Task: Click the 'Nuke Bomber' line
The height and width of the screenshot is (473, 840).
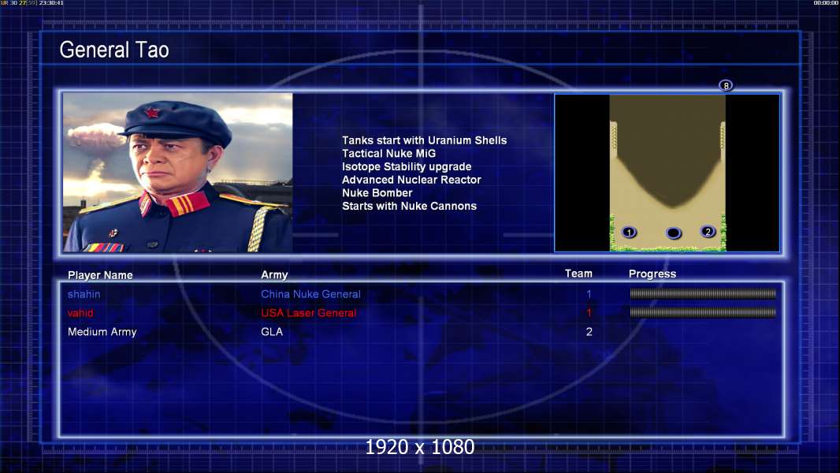Action: [377, 193]
